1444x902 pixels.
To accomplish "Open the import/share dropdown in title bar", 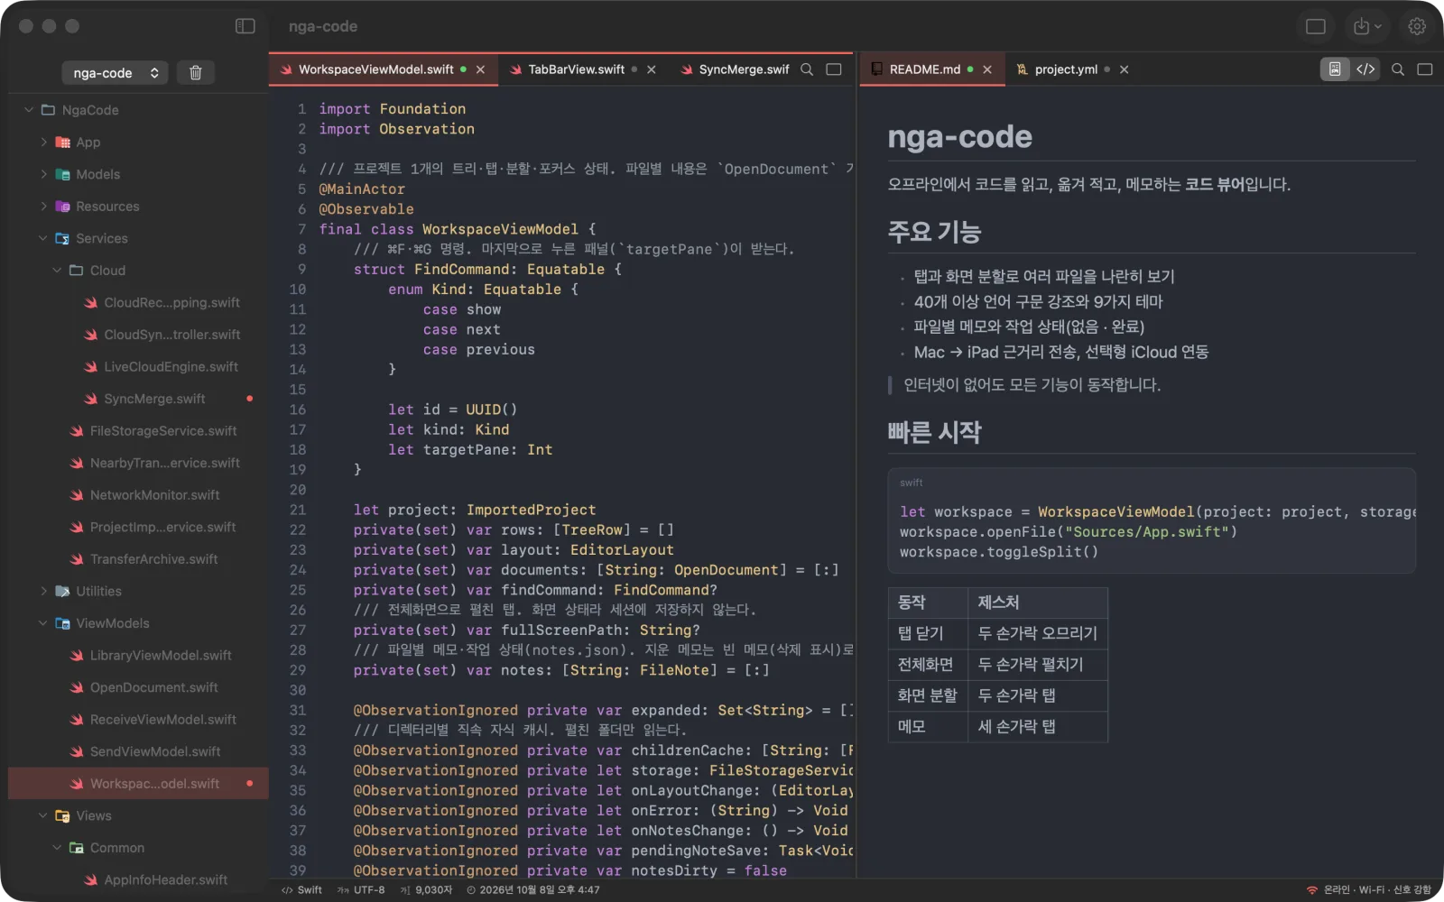I will click(1367, 26).
